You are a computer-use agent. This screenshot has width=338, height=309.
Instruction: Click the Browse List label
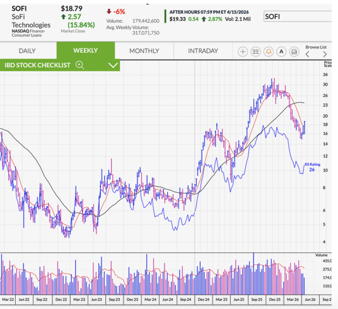316,47
